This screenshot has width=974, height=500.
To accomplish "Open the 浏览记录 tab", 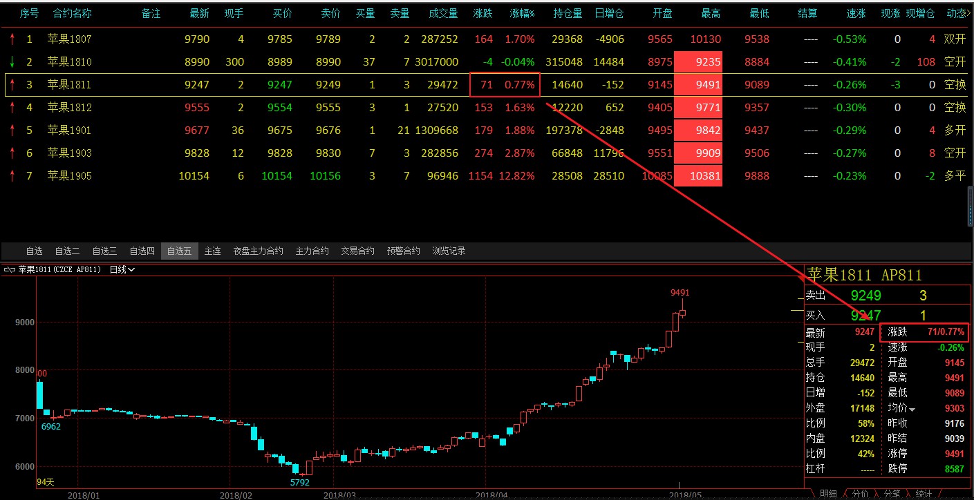I will click(x=449, y=251).
